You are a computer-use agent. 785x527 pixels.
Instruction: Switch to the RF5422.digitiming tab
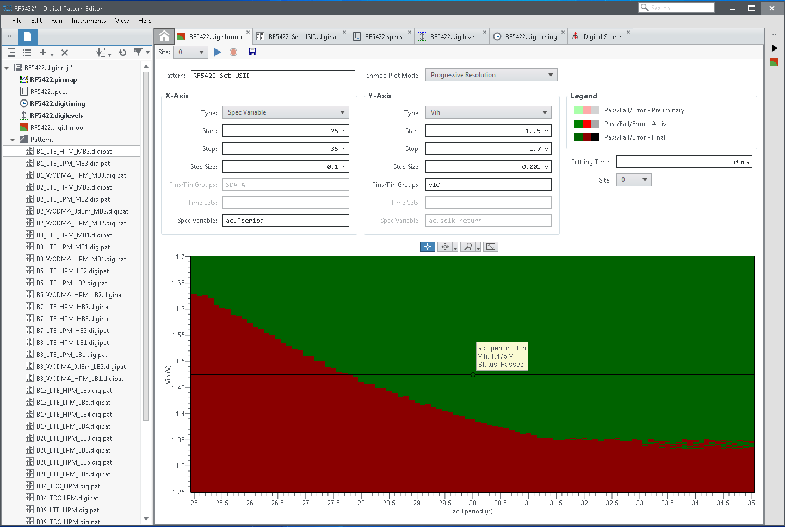pos(530,37)
